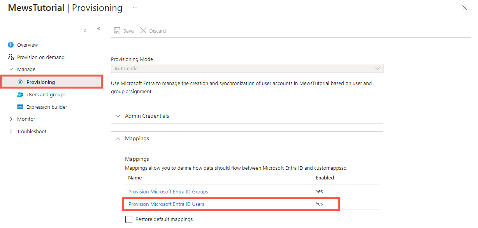Click the Provision on demand person icon
Image resolution: width=478 pixels, height=228 pixels.
tap(11, 57)
